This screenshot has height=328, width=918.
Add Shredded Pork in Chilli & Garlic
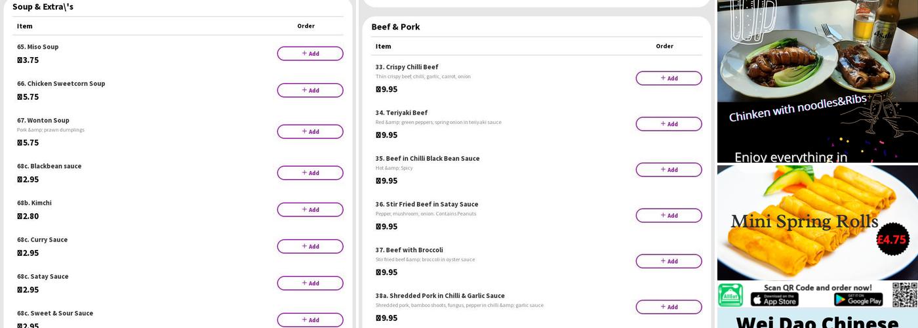(x=668, y=307)
